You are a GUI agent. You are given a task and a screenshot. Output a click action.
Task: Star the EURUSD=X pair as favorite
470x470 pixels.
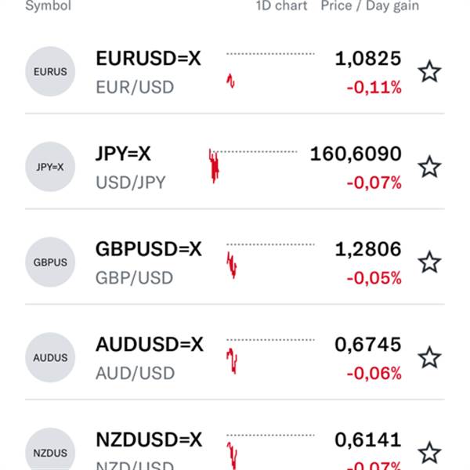429,72
